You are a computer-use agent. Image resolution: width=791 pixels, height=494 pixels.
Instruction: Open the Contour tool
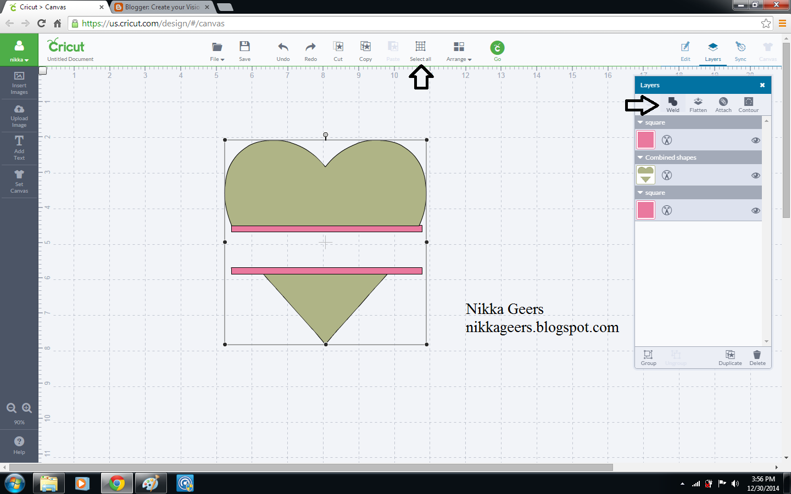coord(748,105)
